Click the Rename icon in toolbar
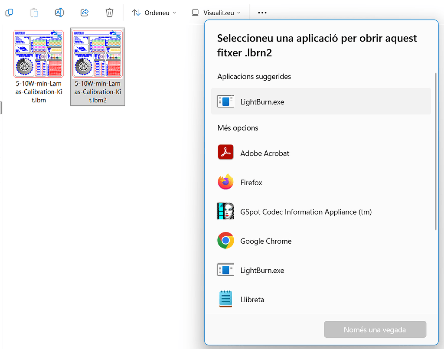444x349 pixels. (59, 13)
